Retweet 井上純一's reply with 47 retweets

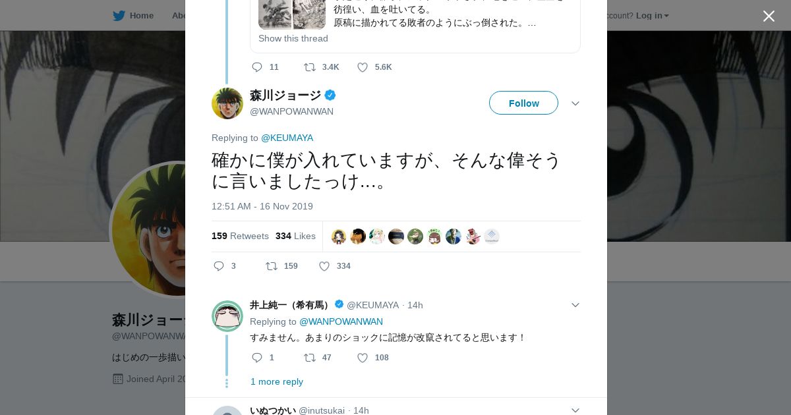[x=309, y=358]
